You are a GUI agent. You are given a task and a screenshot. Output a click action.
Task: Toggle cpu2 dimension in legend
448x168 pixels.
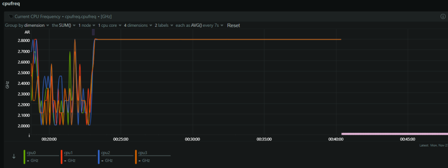[x=116, y=156]
